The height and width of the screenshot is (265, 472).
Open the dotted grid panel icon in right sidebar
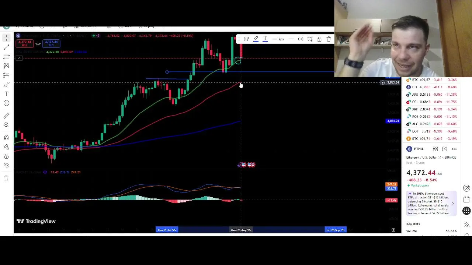point(467,211)
